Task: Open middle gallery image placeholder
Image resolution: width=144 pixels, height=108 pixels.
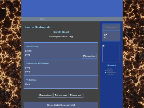Action: click(61, 95)
